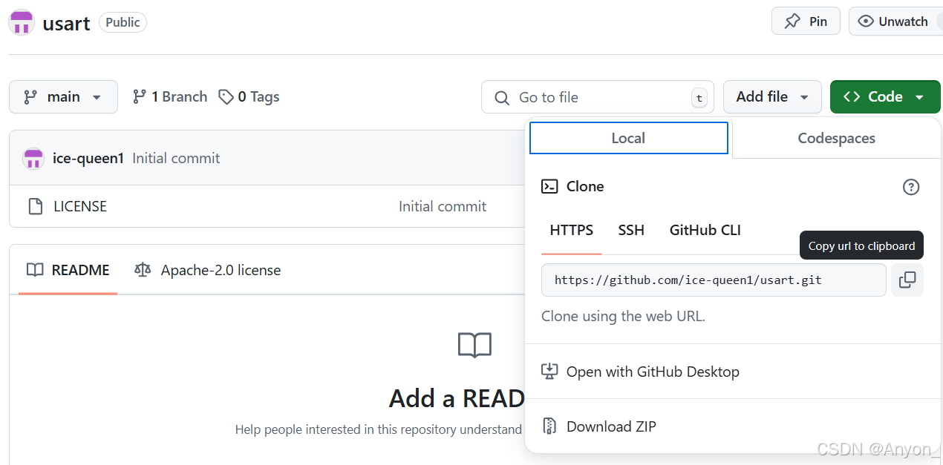This screenshot has width=943, height=465.
Task: Click the tag icon beside 0 Tags
Action: [x=226, y=97]
